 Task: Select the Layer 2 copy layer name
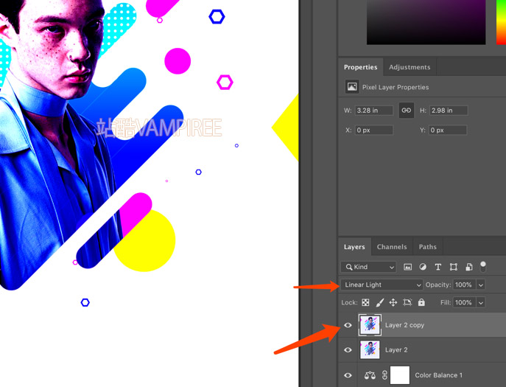coord(404,325)
